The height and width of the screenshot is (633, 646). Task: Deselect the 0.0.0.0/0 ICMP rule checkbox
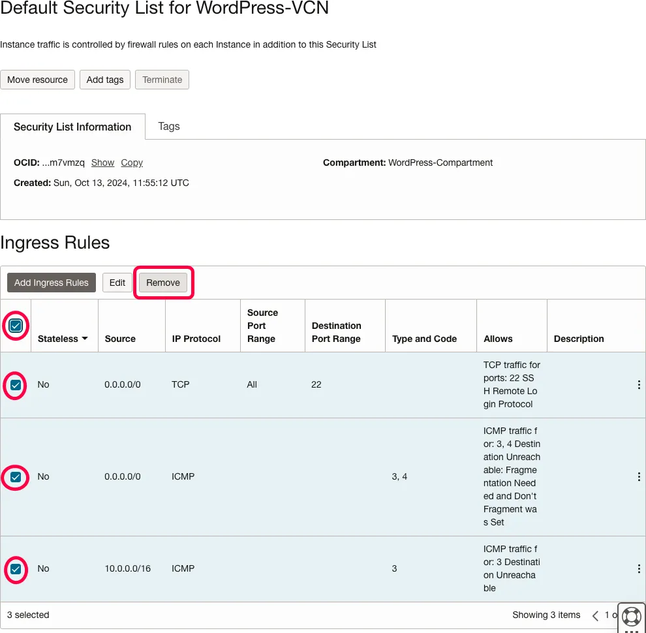(16, 477)
